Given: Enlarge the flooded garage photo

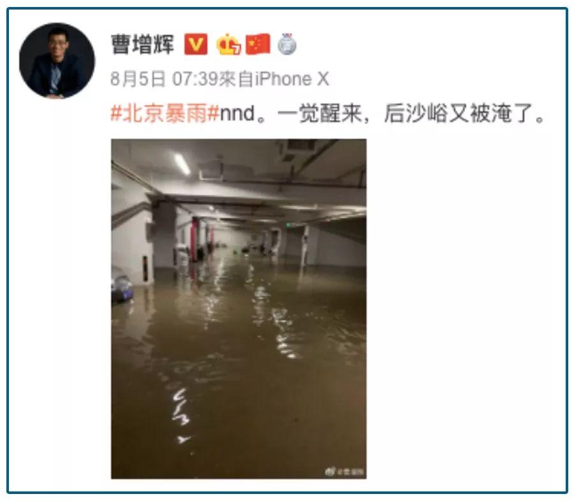Looking at the screenshot, I should 239,309.
